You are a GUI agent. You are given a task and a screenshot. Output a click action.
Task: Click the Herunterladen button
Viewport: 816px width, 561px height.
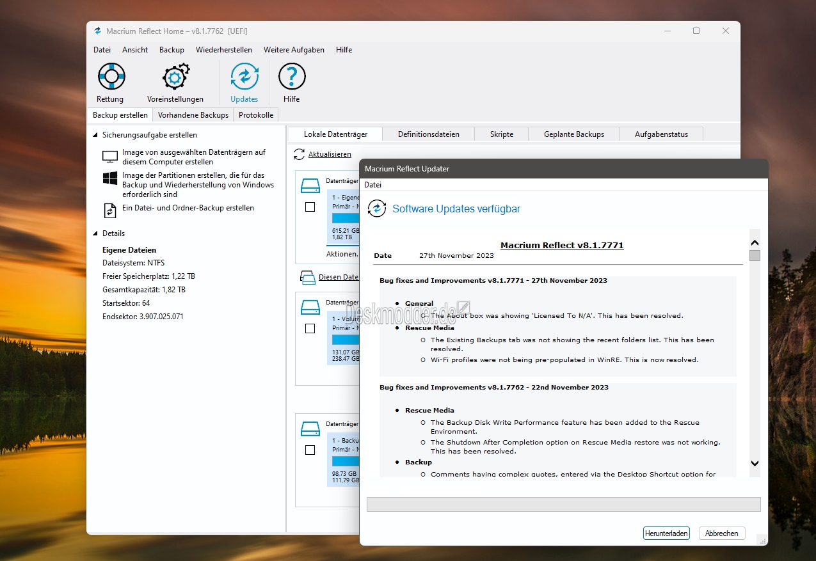pos(666,533)
